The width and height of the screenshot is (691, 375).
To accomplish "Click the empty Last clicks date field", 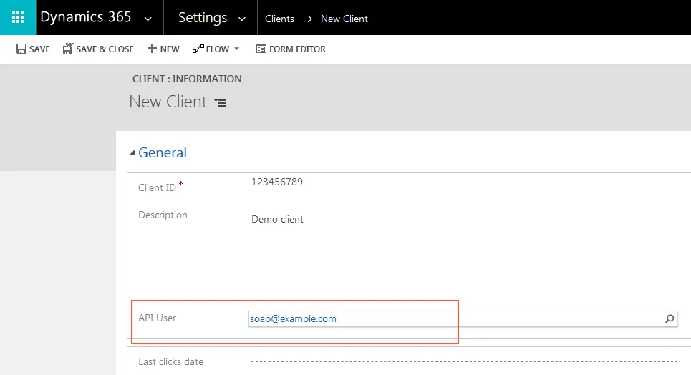I will pyautogui.click(x=464, y=362).
